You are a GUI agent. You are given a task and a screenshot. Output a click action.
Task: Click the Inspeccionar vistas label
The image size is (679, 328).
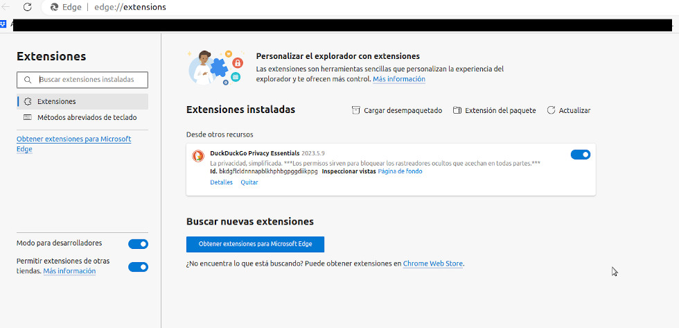tap(349, 171)
